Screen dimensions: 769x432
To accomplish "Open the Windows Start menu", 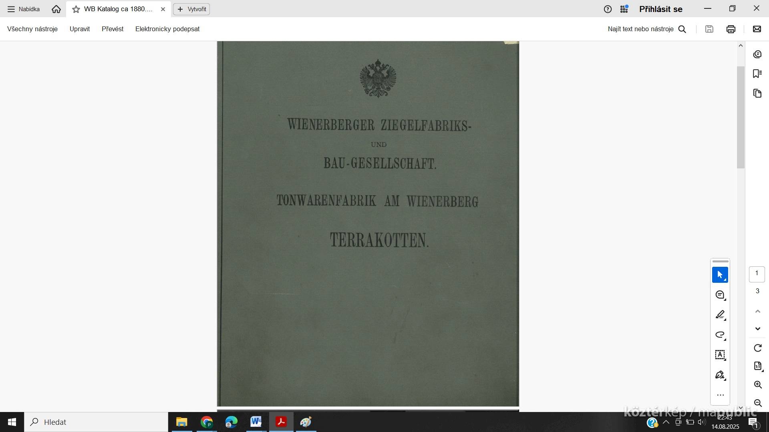I will (12, 422).
